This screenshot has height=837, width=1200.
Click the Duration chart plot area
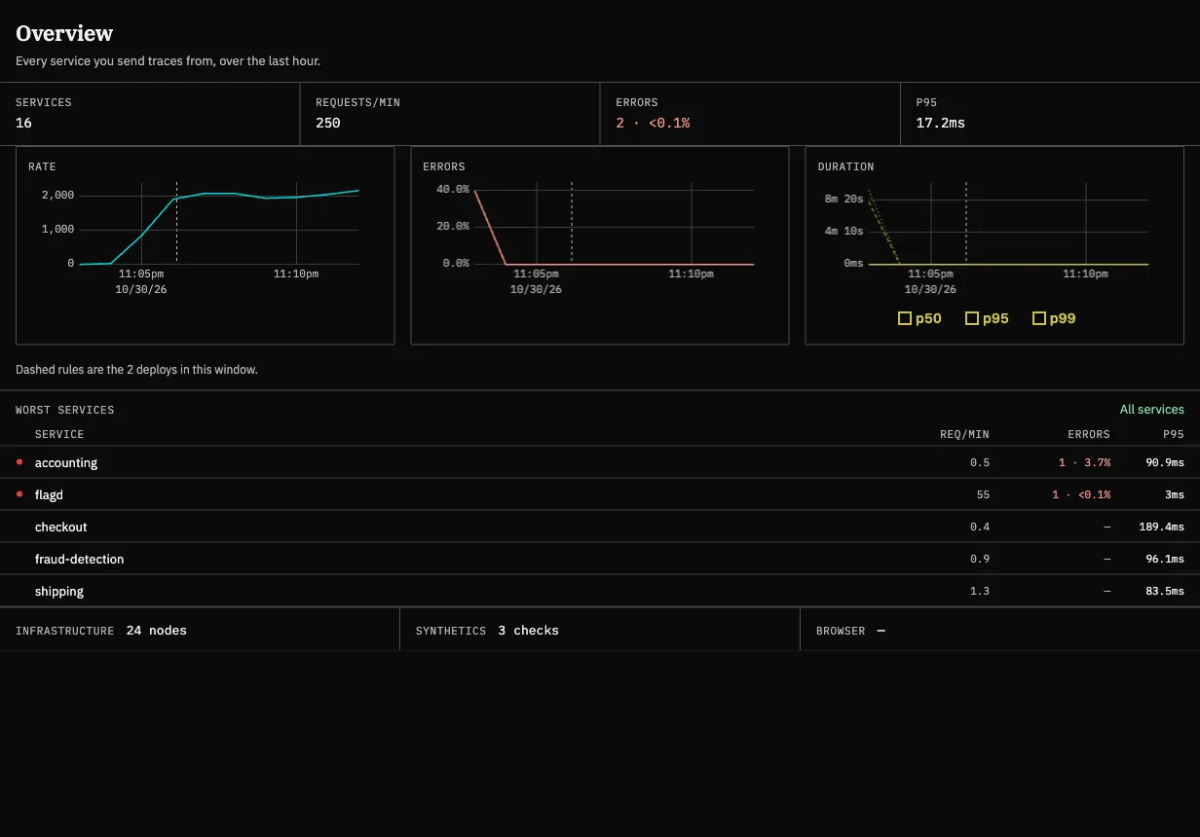click(x=1008, y=223)
